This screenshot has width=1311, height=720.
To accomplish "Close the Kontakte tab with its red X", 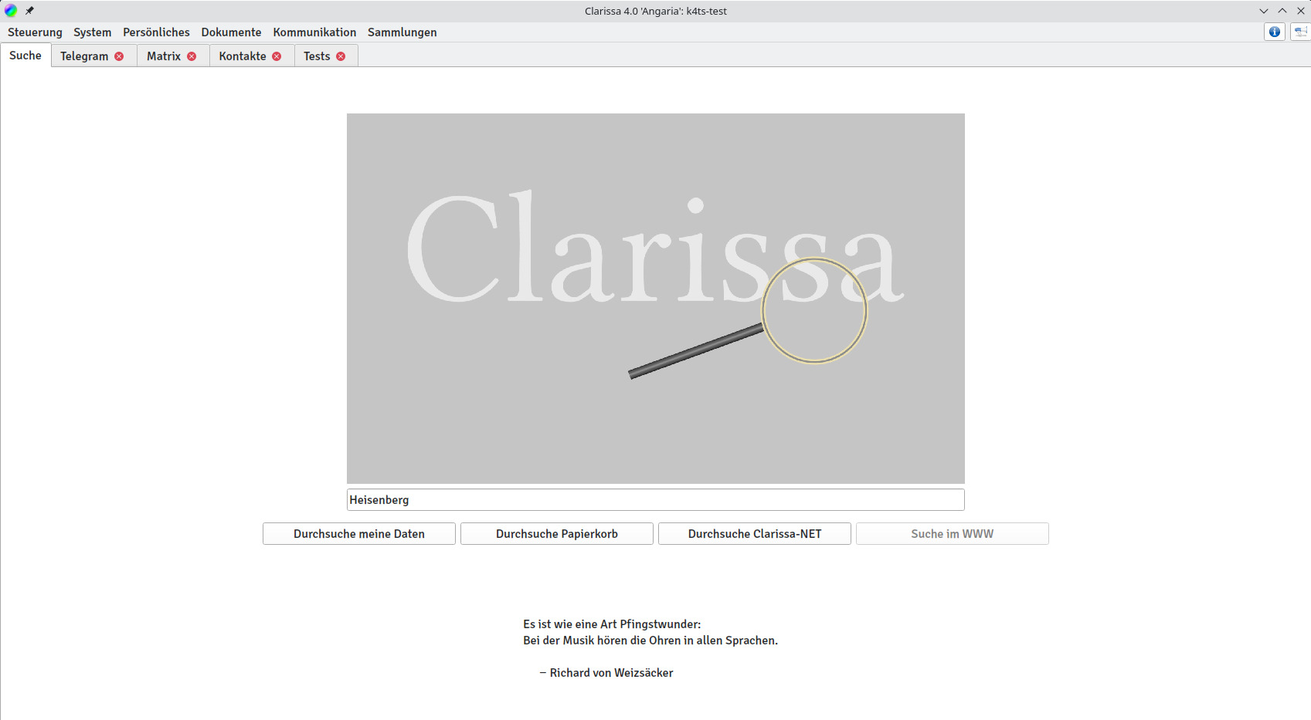I will 277,56.
